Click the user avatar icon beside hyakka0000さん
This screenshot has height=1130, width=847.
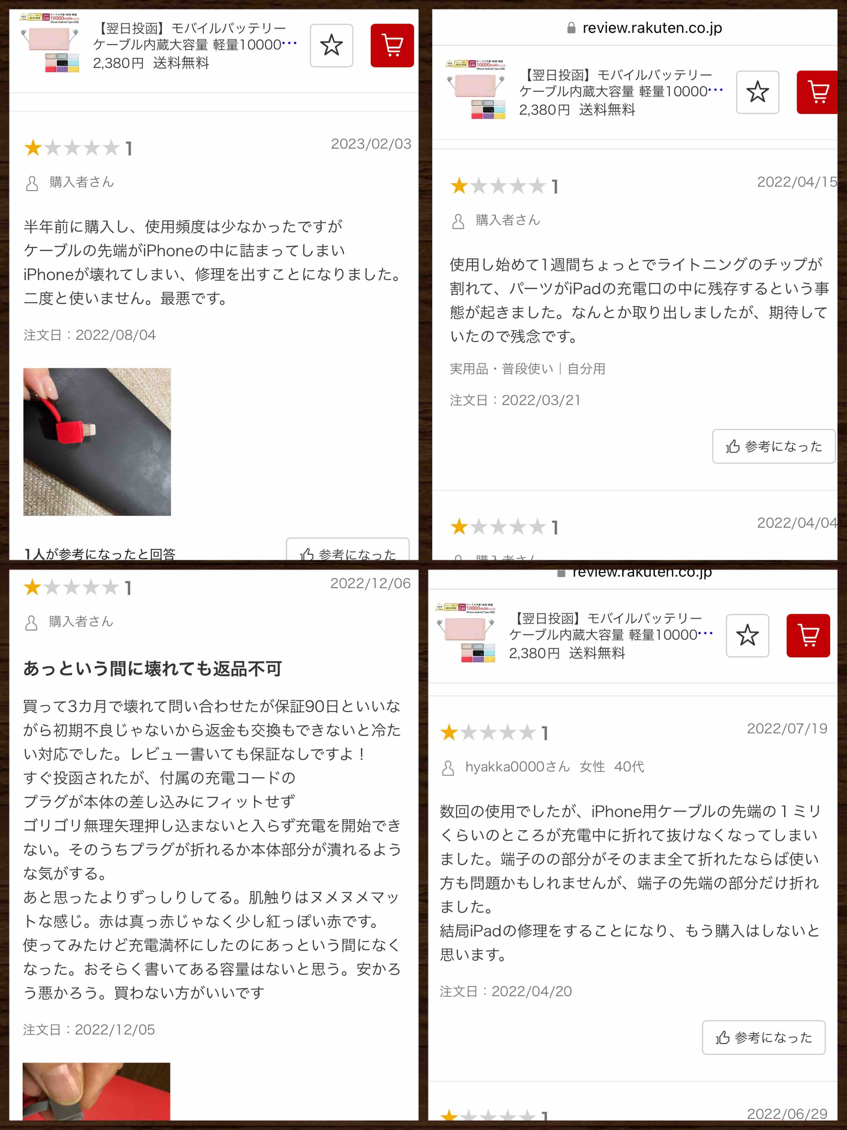448,768
